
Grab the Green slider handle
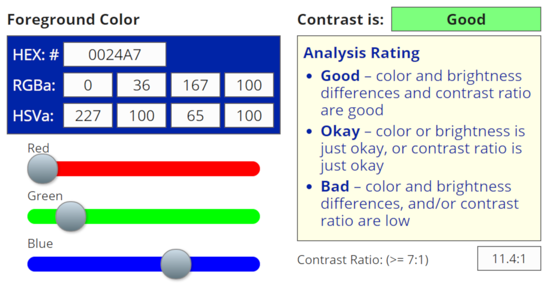[71, 216]
